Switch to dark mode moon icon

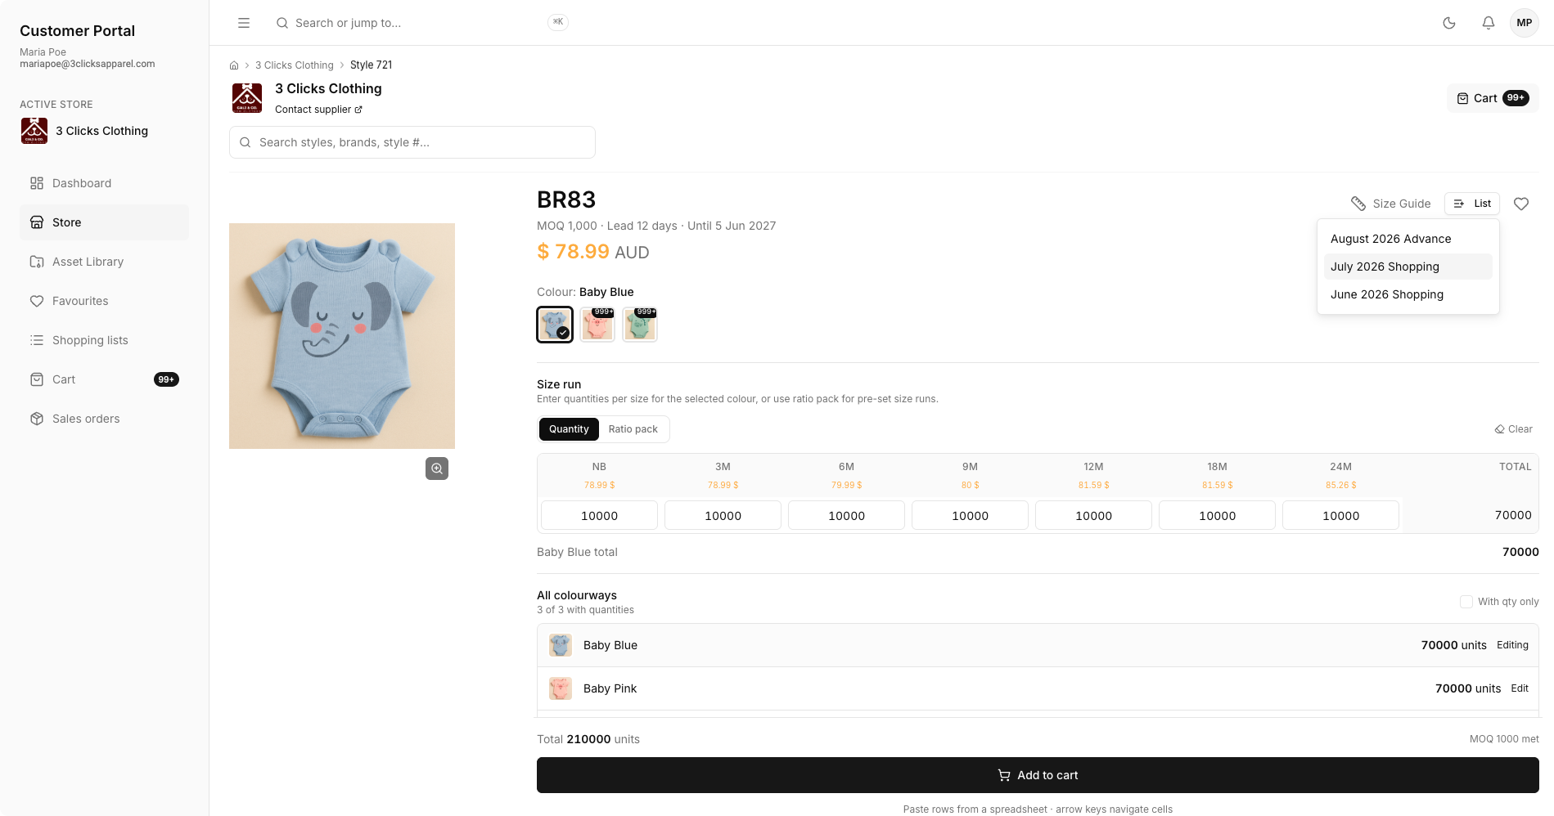(1449, 23)
